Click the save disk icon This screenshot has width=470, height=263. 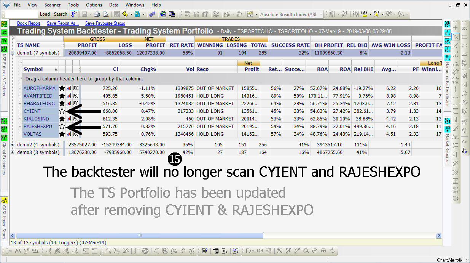click(84, 14)
